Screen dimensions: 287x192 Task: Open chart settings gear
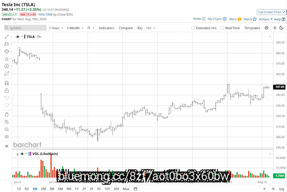coord(266,28)
